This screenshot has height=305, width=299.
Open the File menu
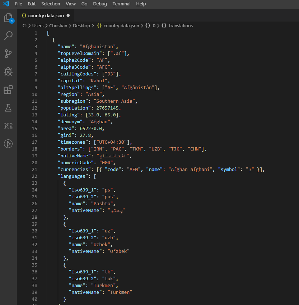18,4
